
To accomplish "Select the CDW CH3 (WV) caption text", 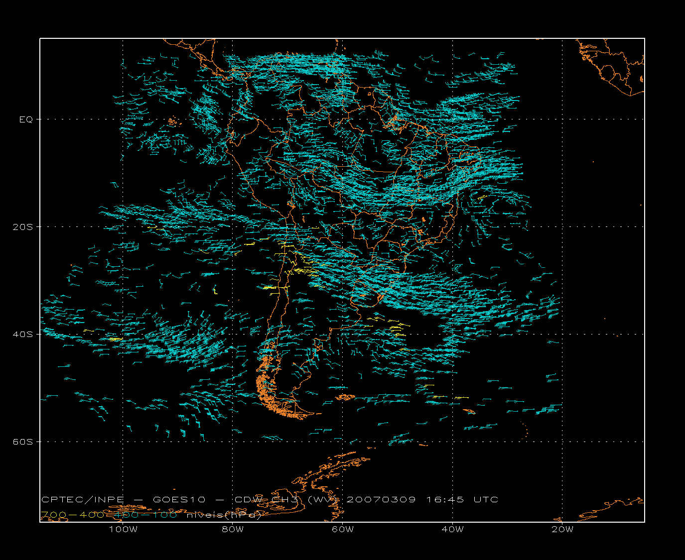I will pyautogui.click(x=286, y=500).
